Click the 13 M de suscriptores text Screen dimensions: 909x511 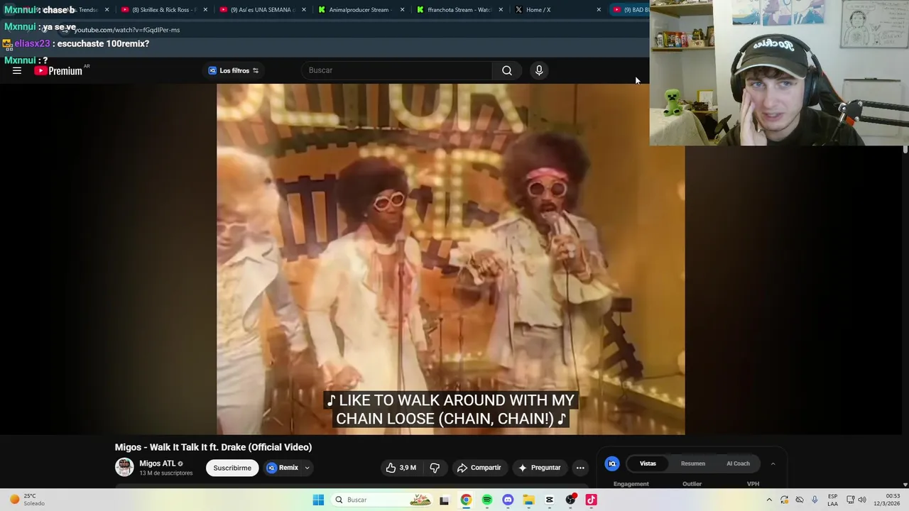pyautogui.click(x=165, y=473)
